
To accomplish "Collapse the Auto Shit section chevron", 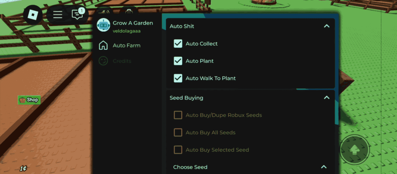I will click(x=326, y=26).
